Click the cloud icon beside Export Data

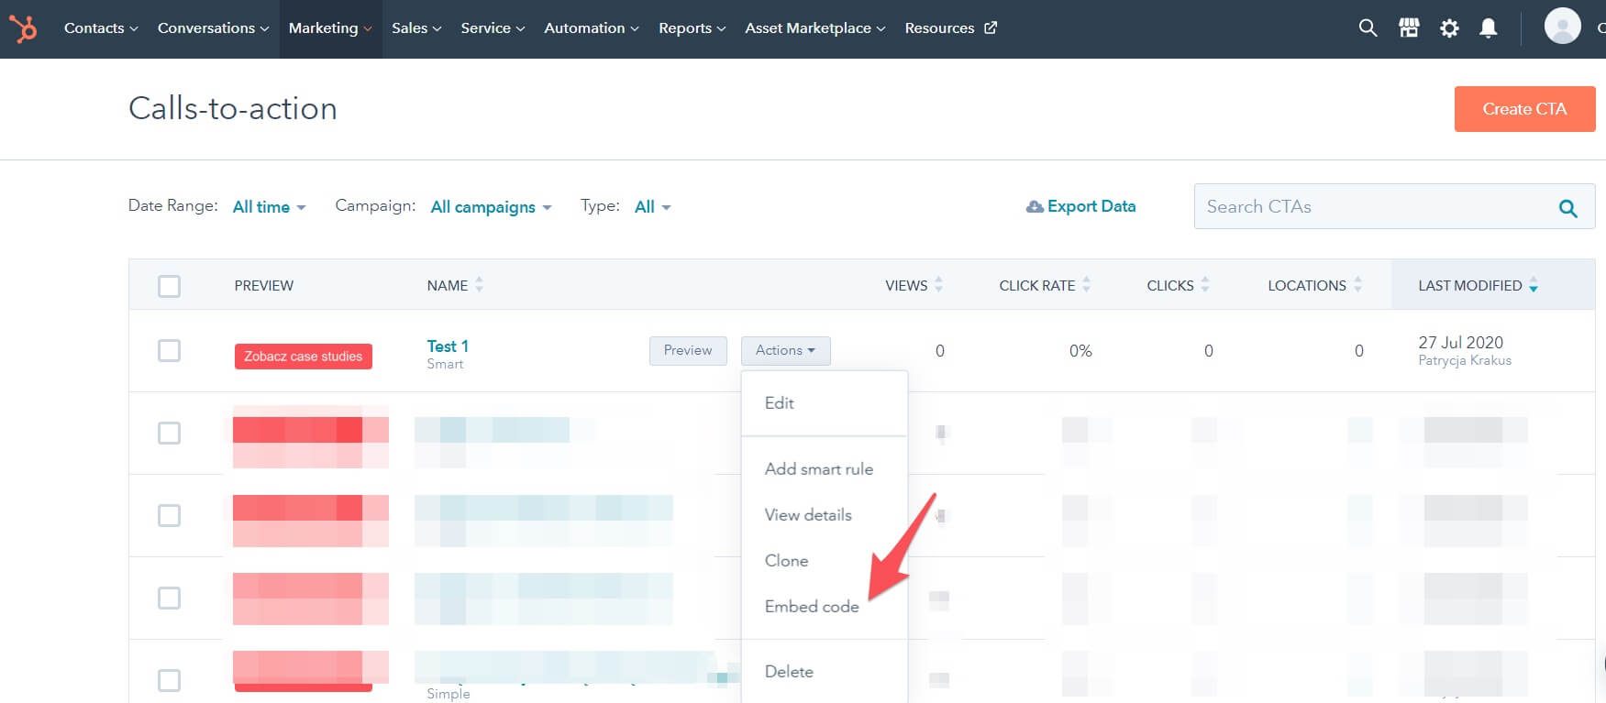coord(1035,207)
